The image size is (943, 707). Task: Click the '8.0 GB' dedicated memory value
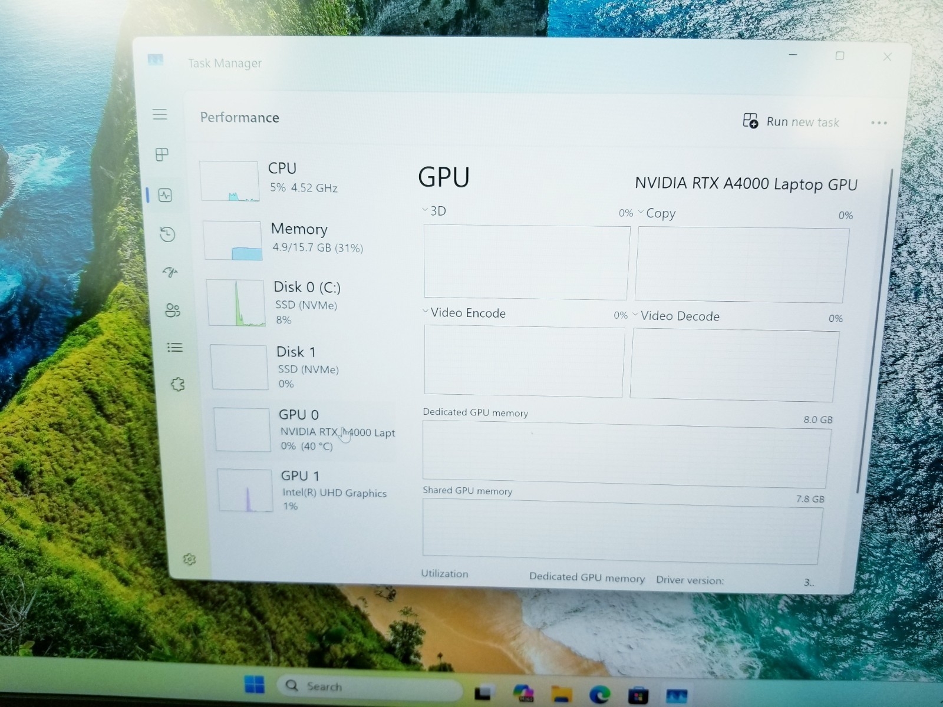tap(818, 419)
